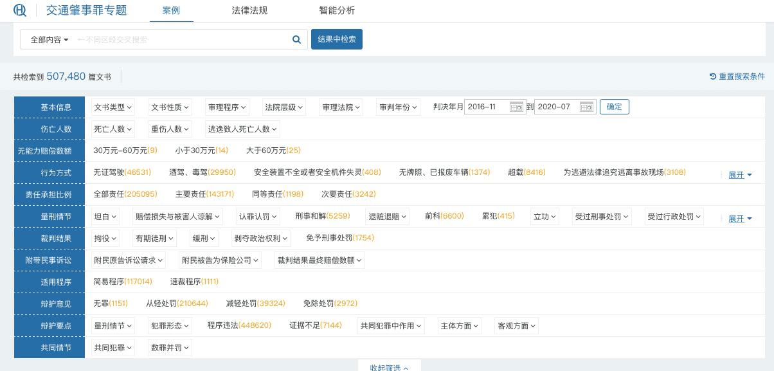The width and height of the screenshot is (774, 371).
Task: Switch to the 案例 tab
Action: [171, 10]
